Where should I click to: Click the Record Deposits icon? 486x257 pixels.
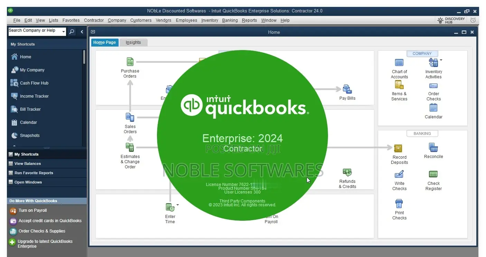click(x=398, y=148)
